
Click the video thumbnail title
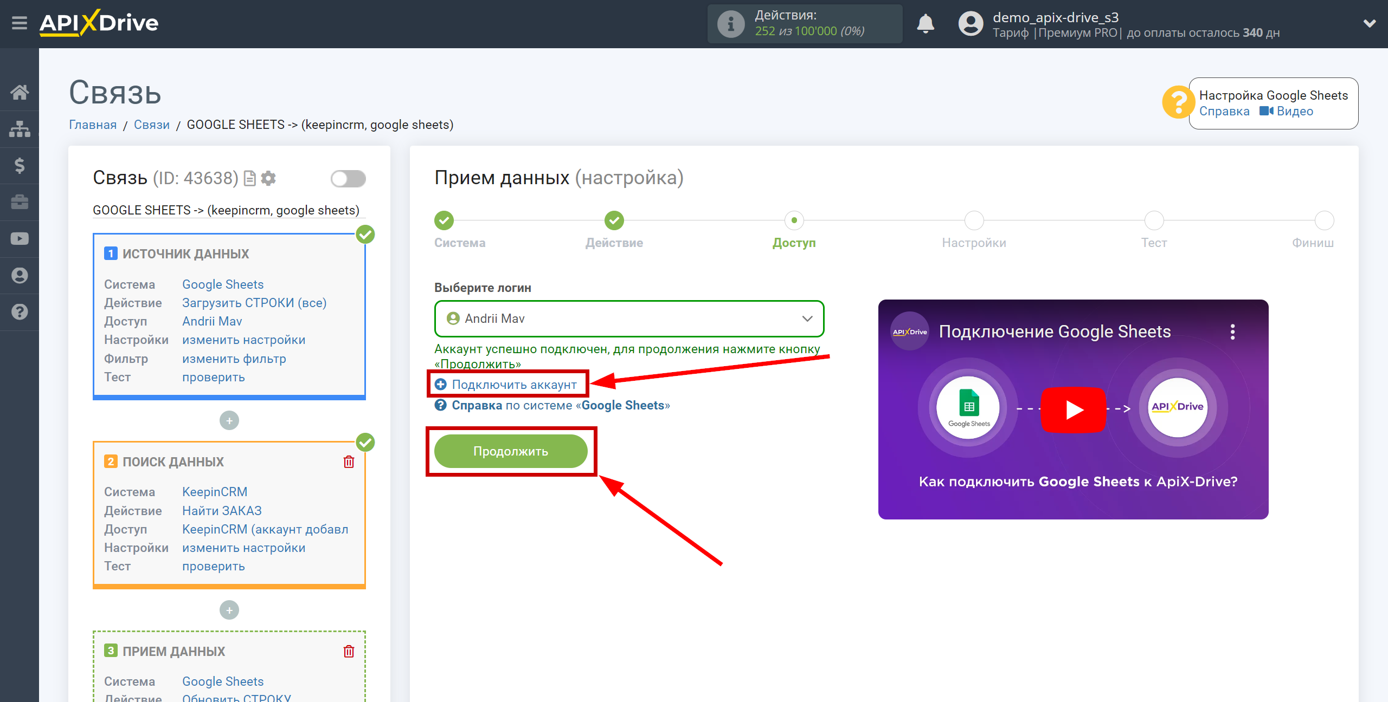pos(1055,331)
